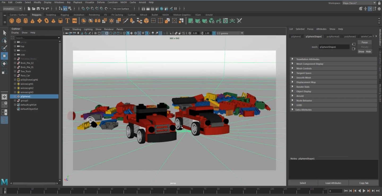Click the polygon Type text tool icon
This screenshot has height=196, width=382.
(x=67, y=21)
